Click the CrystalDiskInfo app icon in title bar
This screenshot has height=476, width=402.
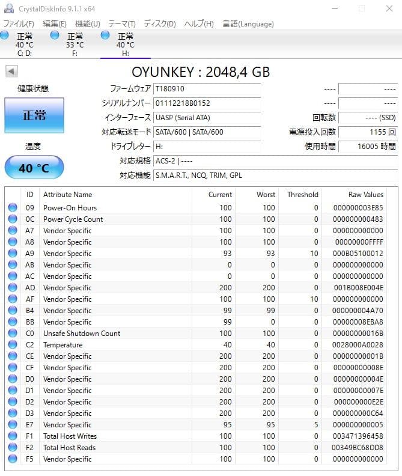(9, 8)
